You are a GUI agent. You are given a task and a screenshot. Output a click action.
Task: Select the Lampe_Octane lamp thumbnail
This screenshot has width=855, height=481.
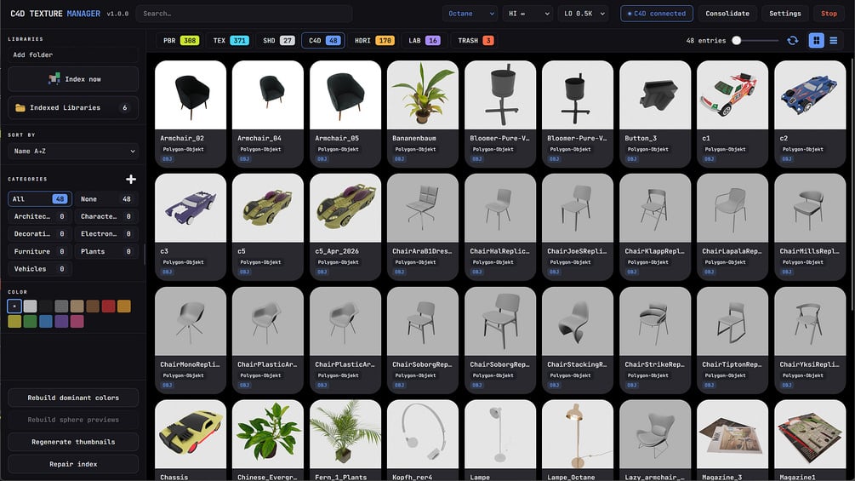[x=578, y=434]
